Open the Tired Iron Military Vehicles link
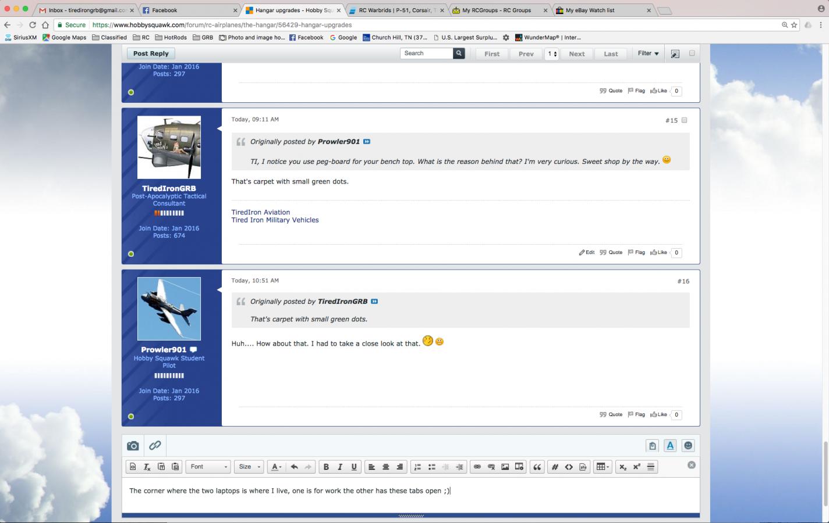 pos(275,220)
